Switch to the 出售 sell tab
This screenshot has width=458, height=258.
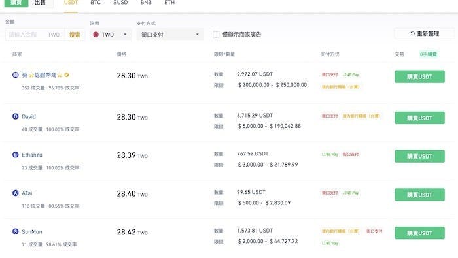(x=41, y=3)
